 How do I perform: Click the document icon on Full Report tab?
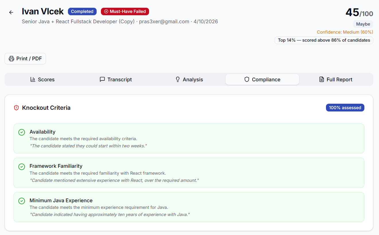coord(321,79)
